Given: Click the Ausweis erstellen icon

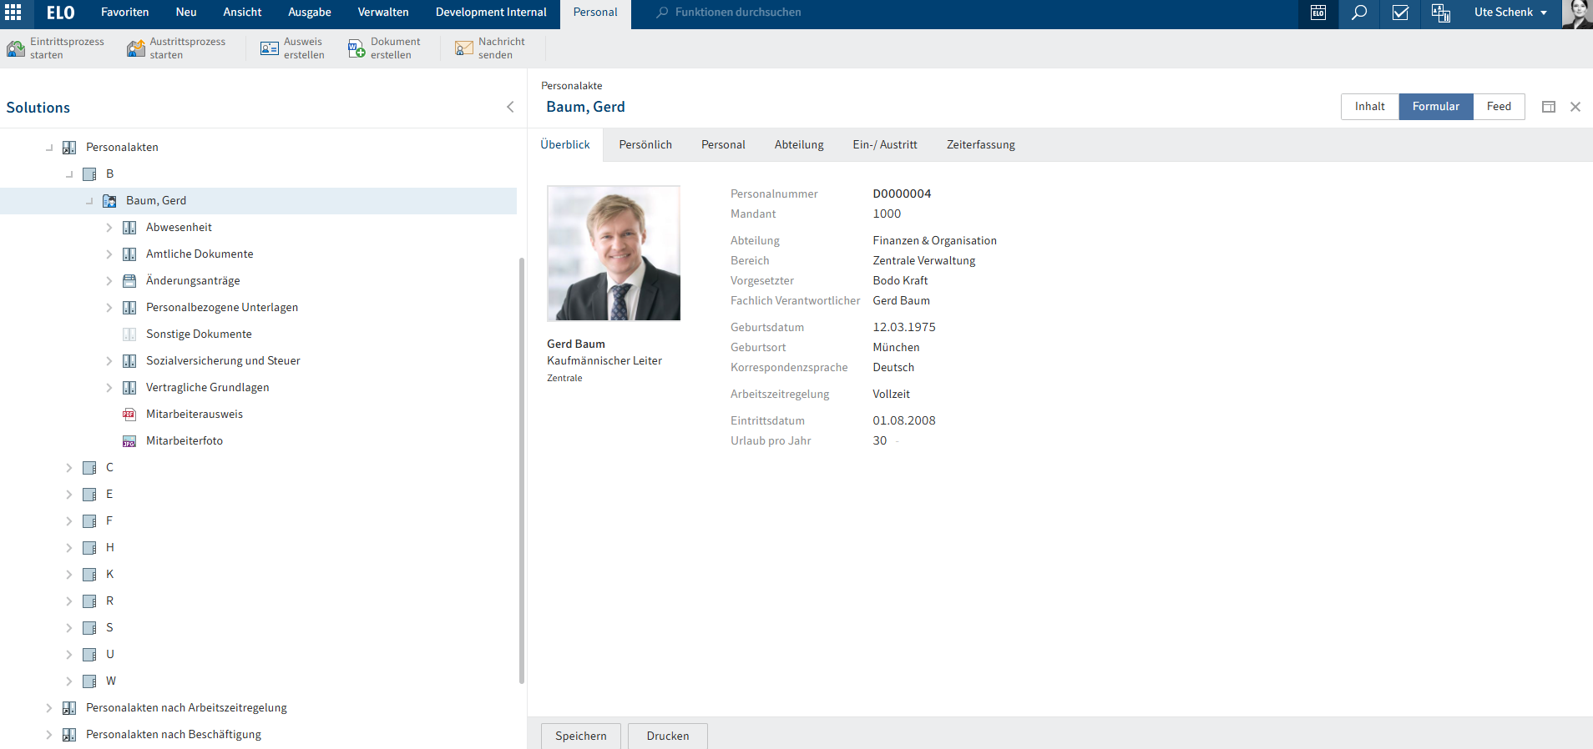Looking at the screenshot, I should (x=269, y=48).
